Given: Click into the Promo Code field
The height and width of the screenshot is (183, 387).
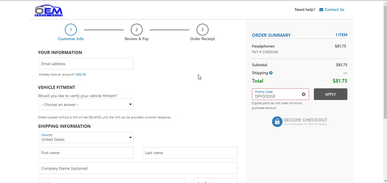Looking at the screenshot, I should click(280, 94).
